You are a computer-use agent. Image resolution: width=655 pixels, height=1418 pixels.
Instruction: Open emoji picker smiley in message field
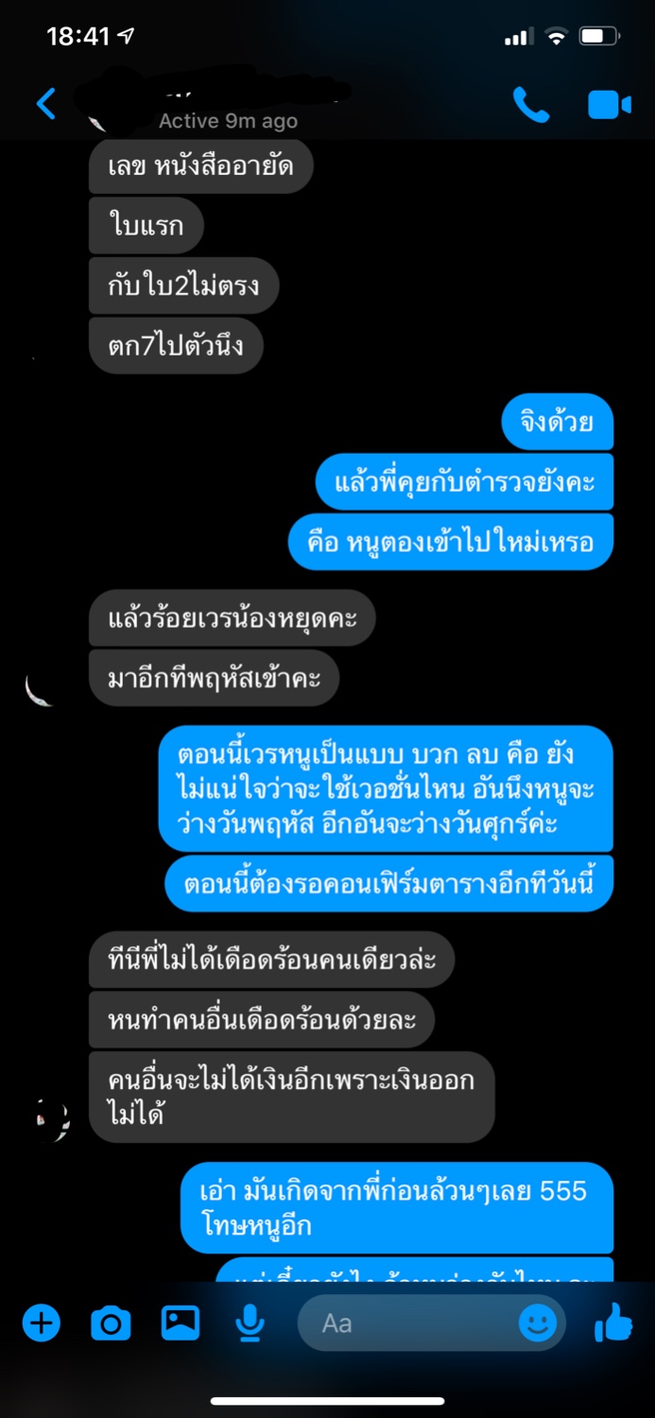point(538,1323)
